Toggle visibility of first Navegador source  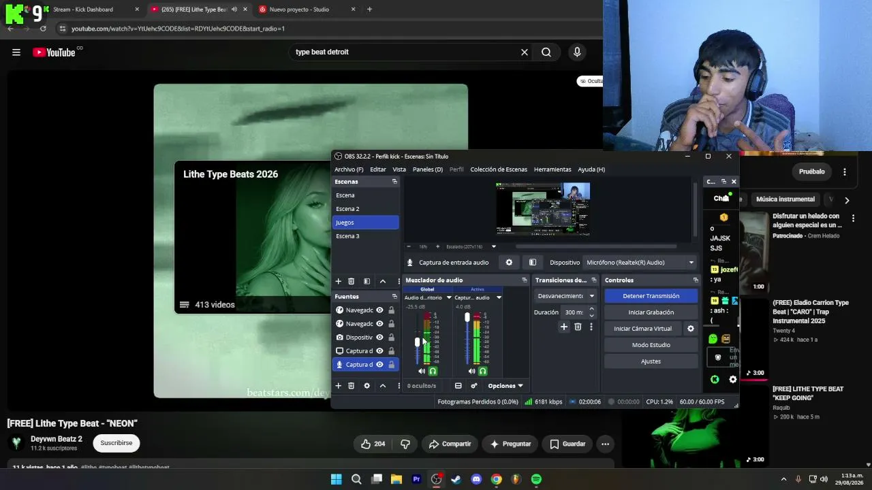(x=379, y=310)
